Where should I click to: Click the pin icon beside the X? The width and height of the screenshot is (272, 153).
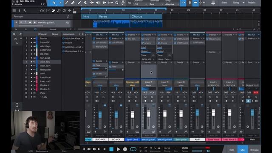coord(20,34)
